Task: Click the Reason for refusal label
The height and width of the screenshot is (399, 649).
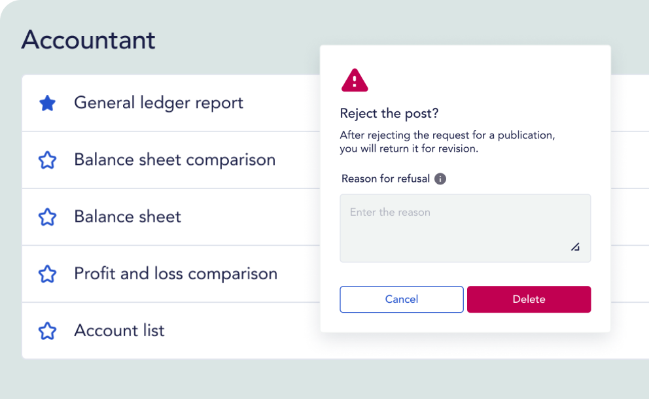Action: tap(385, 179)
